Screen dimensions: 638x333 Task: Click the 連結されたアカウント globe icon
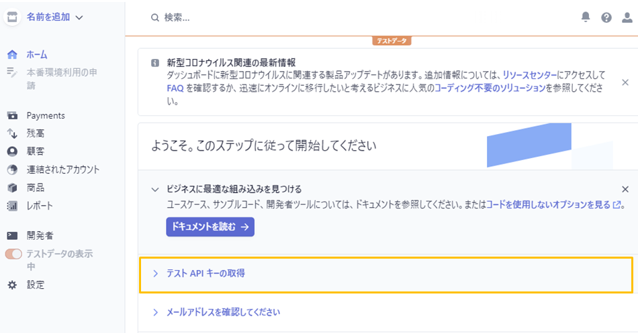pos(12,170)
